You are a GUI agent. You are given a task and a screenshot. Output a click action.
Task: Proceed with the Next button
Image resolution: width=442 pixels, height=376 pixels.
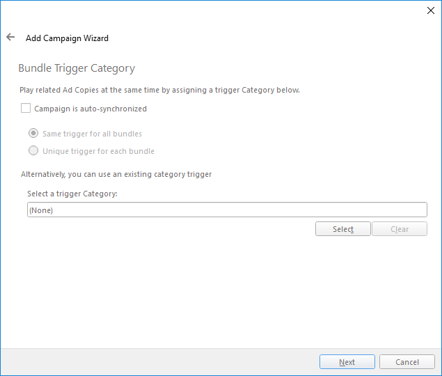[347, 361]
